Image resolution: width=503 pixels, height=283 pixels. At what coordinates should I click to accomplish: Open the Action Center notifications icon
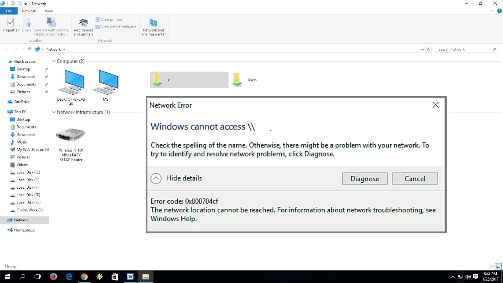click(x=475, y=277)
